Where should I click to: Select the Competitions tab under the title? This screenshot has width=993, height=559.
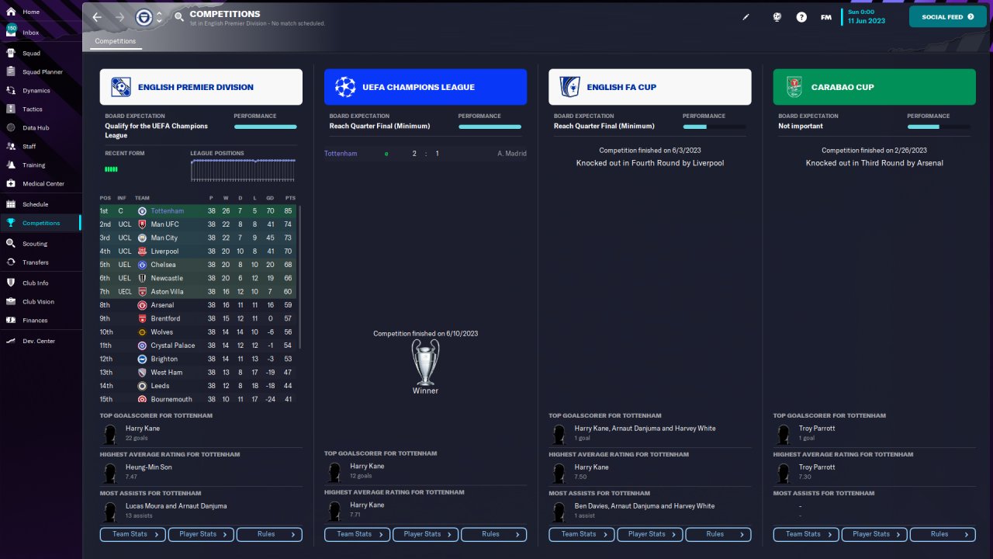(116, 41)
